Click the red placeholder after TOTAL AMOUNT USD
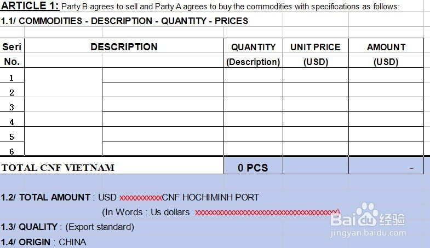 tap(141, 198)
